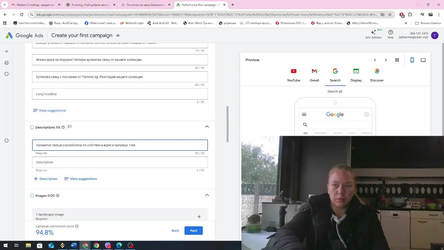Bookmark this page with the star icon
This screenshot has height=250, width=444.
point(390,15)
